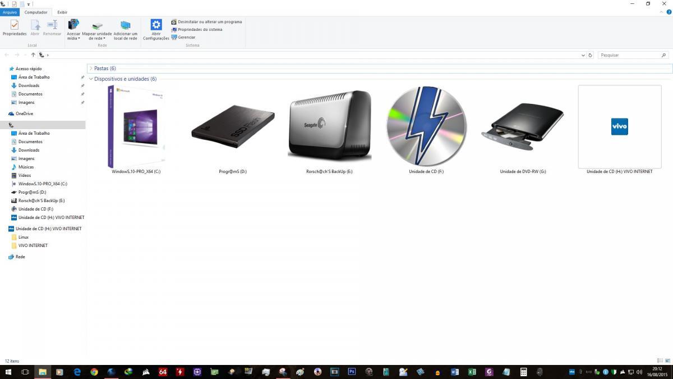This screenshot has height=379, width=673.
Task: Click Desinstalar ou alterar um programa
Action: tap(206, 22)
